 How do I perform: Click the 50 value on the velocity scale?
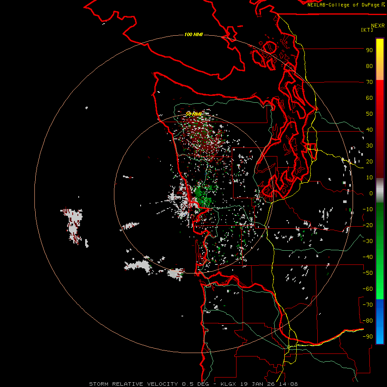click(x=369, y=114)
